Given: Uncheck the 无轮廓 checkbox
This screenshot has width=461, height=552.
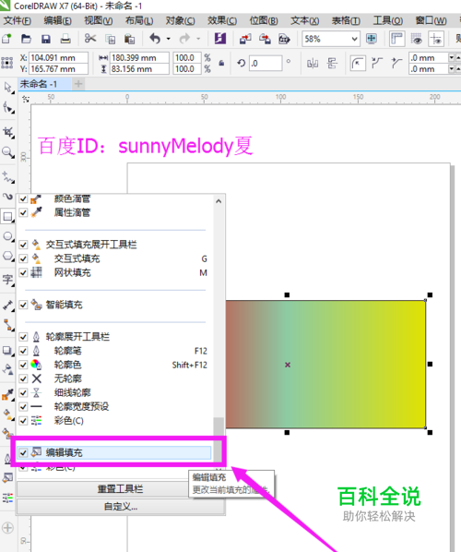Looking at the screenshot, I should click(x=23, y=378).
